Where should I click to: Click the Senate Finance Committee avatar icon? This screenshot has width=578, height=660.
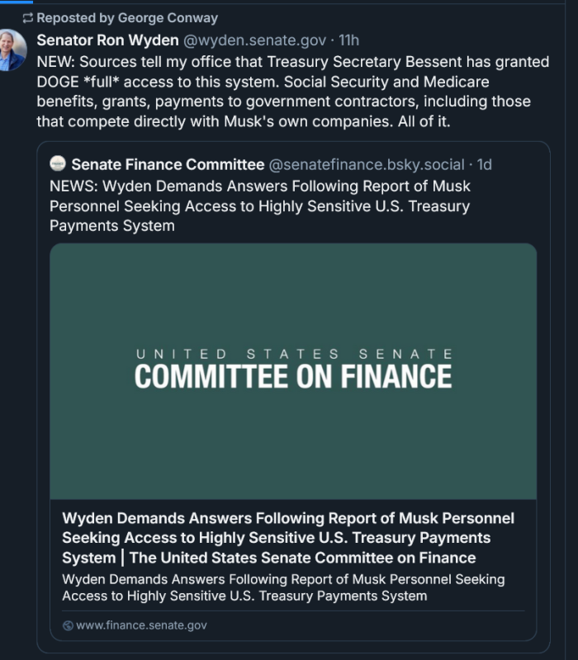pos(58,163)
